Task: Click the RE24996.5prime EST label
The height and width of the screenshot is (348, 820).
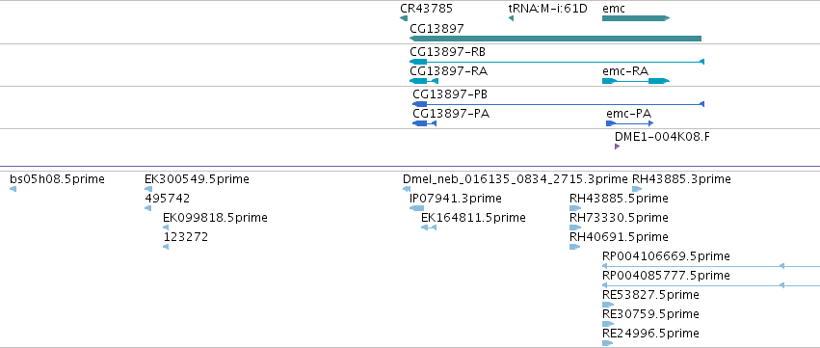Action: click(650, 334)
